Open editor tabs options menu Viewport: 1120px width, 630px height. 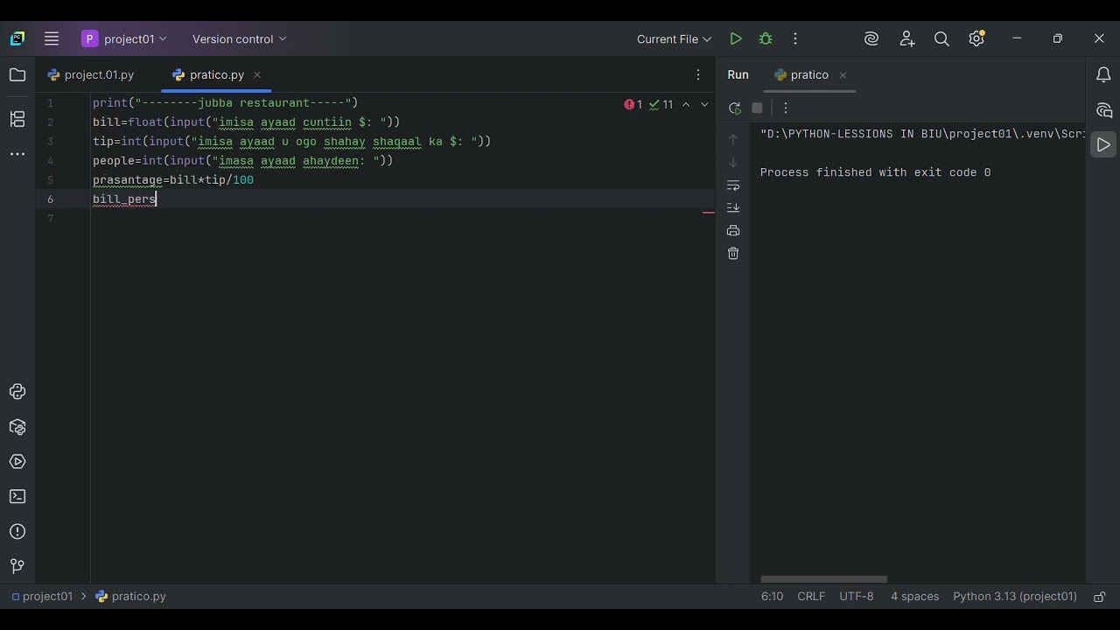pyautogui.click(x=698, y=75)
